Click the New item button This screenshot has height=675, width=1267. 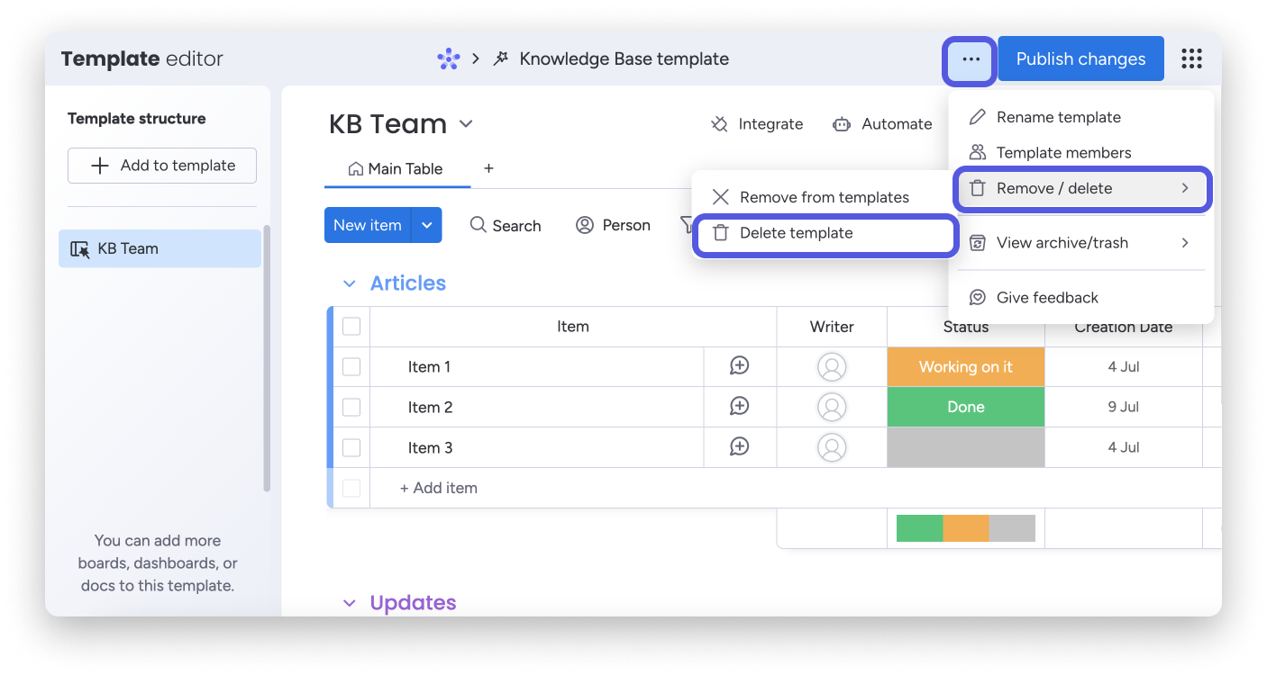pyautogui.click(x=367, y=225)
